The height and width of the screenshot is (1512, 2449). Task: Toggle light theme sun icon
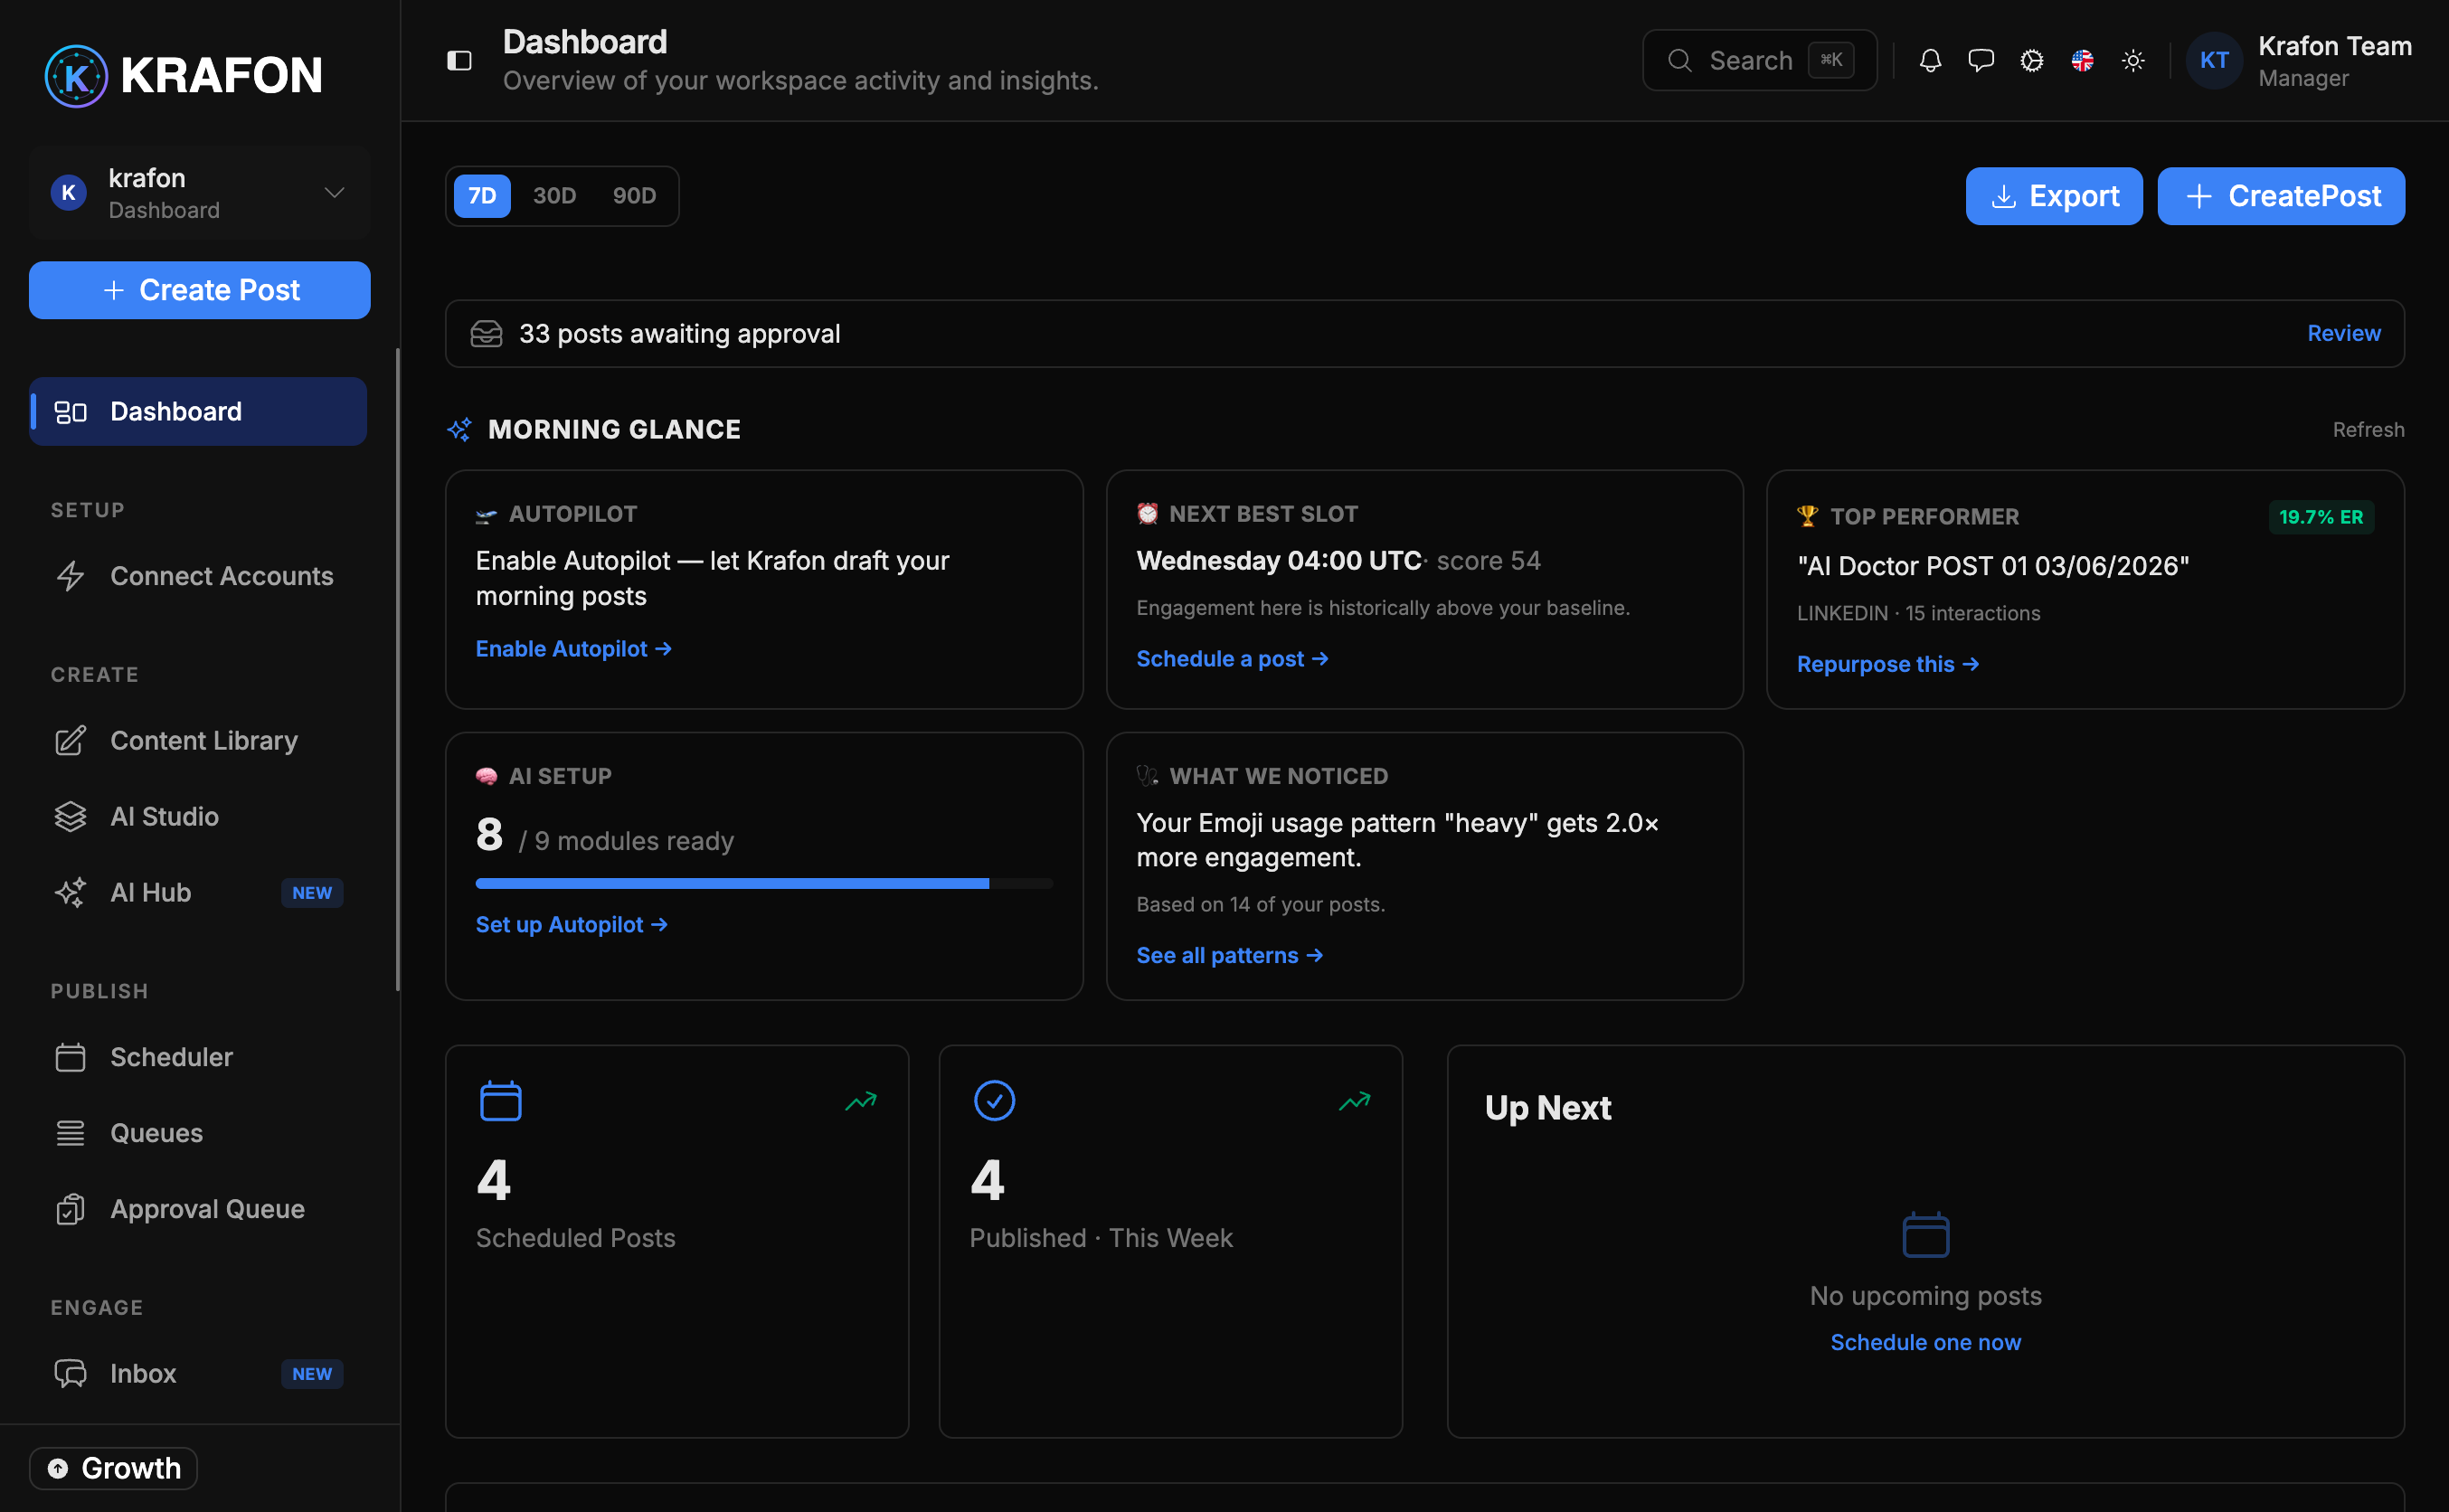click(2133, 61)
